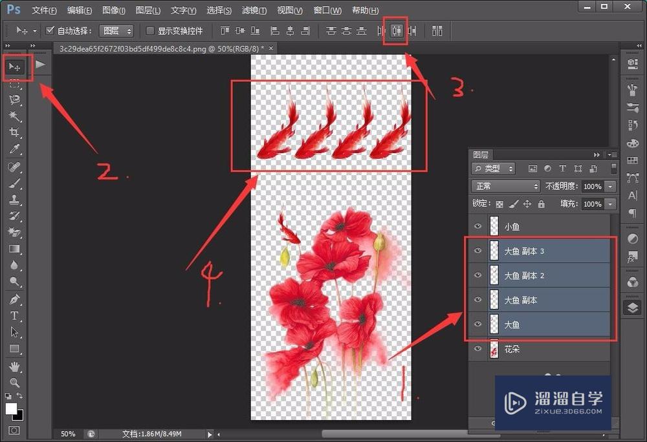The image size is (647, 442).
Task: Hide the 大鱼 副本 2 layer
Action: (x=478, y=275)
